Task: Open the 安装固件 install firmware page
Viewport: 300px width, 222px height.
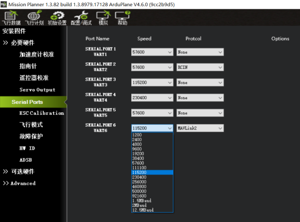Action: pos(14,31)
